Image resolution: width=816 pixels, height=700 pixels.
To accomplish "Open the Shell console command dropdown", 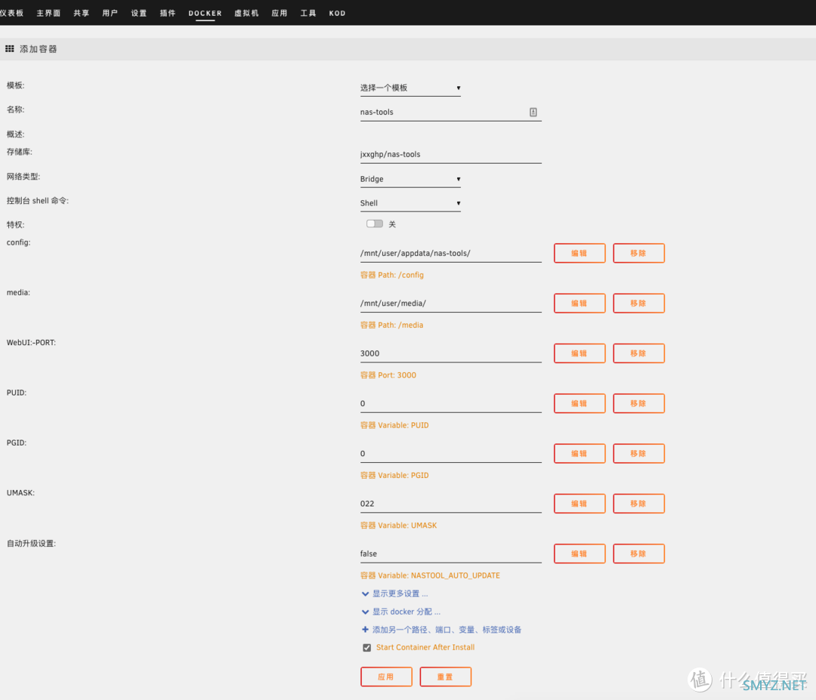I will click(x=410, y=203).
